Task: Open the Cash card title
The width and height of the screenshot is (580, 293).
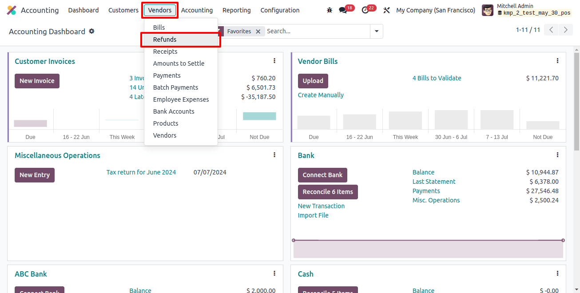Action: coord(306,274)
